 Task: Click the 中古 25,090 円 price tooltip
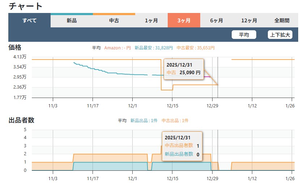[x=184, y=72]
